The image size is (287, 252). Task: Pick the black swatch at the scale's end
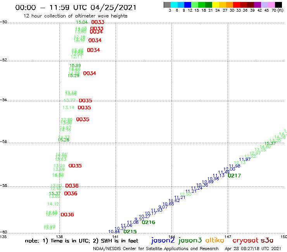tap(278, 5)
